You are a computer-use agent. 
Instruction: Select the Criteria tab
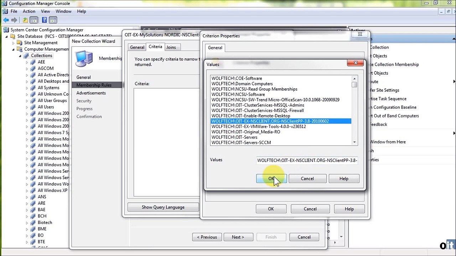pyautogui.click(x=155, y=47)
